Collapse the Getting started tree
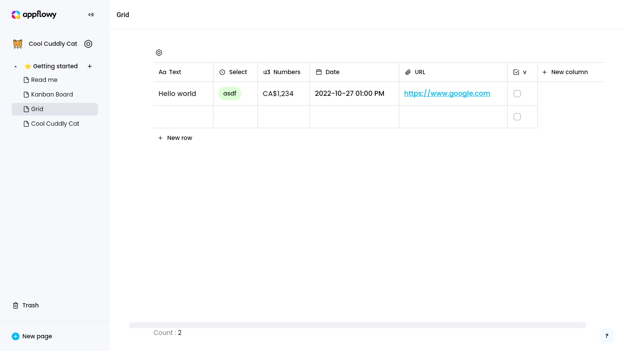 [16, 66]
